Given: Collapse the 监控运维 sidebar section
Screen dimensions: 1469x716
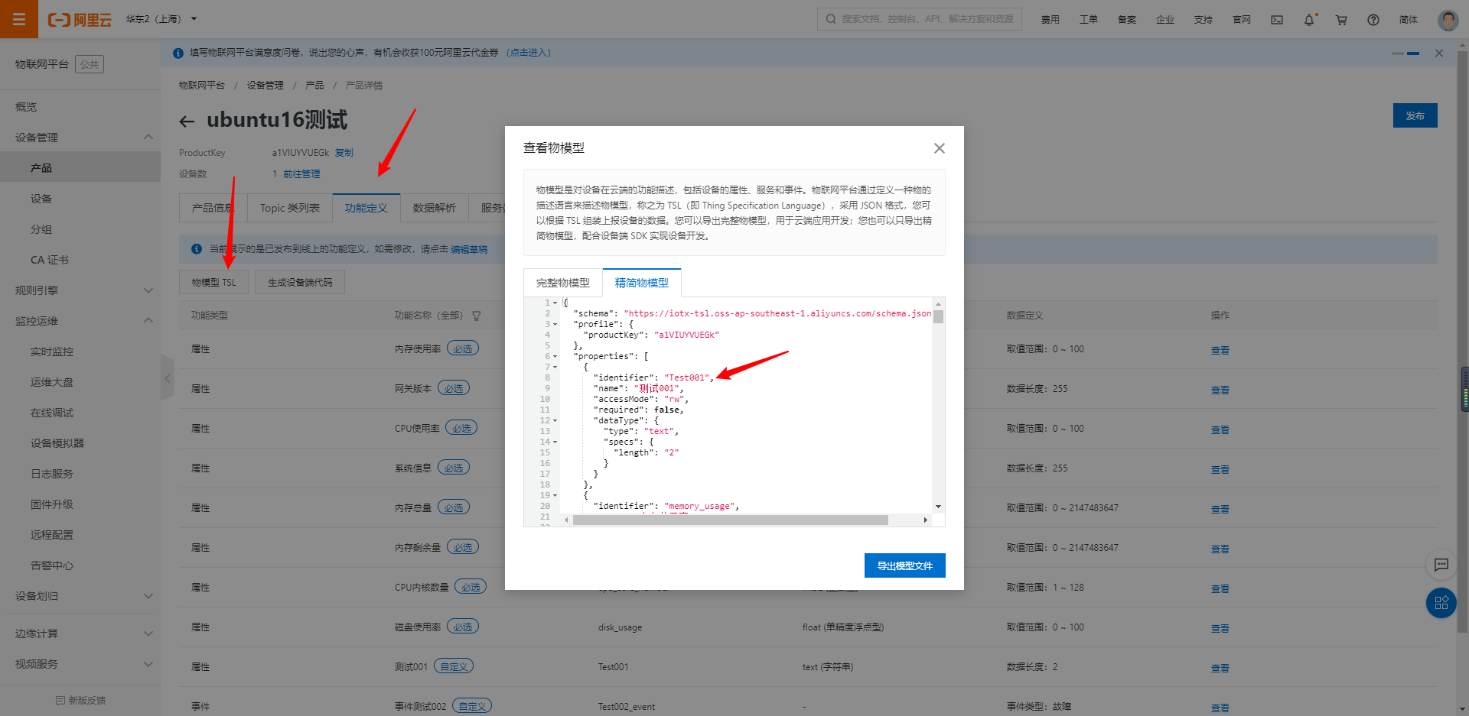Looking at the screenshot, I should pos(148,320).
